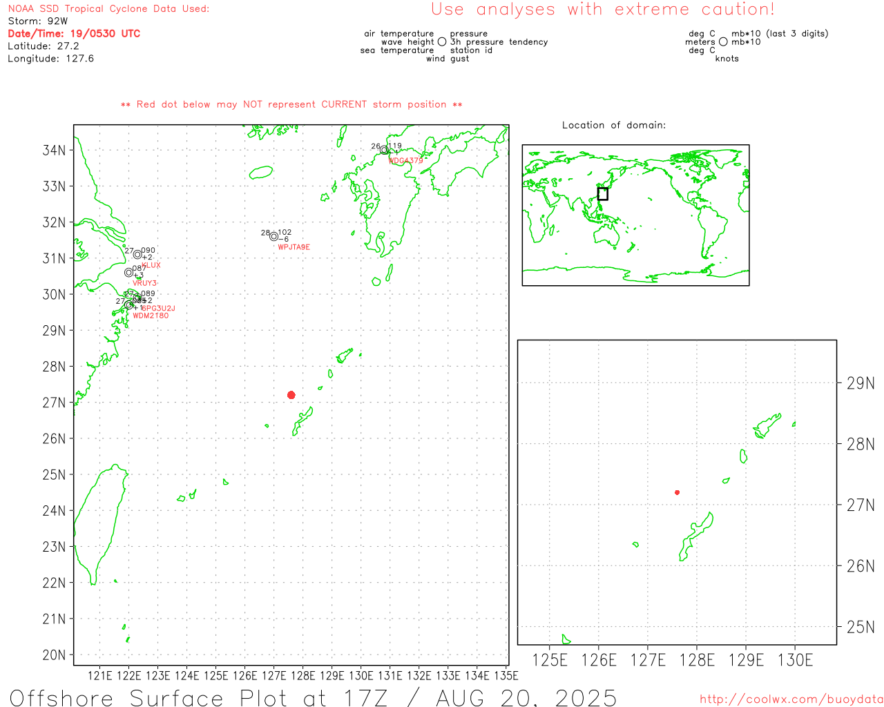This screenshot has height=707, width=884.
Task: Click the 'Storm: 92W' text
Action: 38,21
